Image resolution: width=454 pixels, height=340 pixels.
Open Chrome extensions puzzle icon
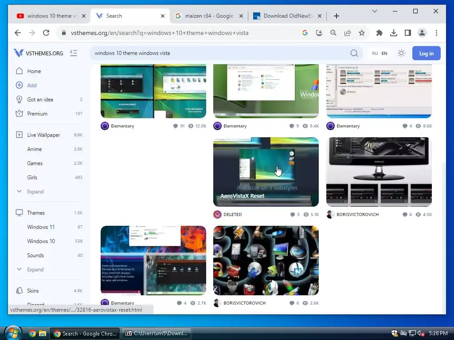tap(380, 33)
